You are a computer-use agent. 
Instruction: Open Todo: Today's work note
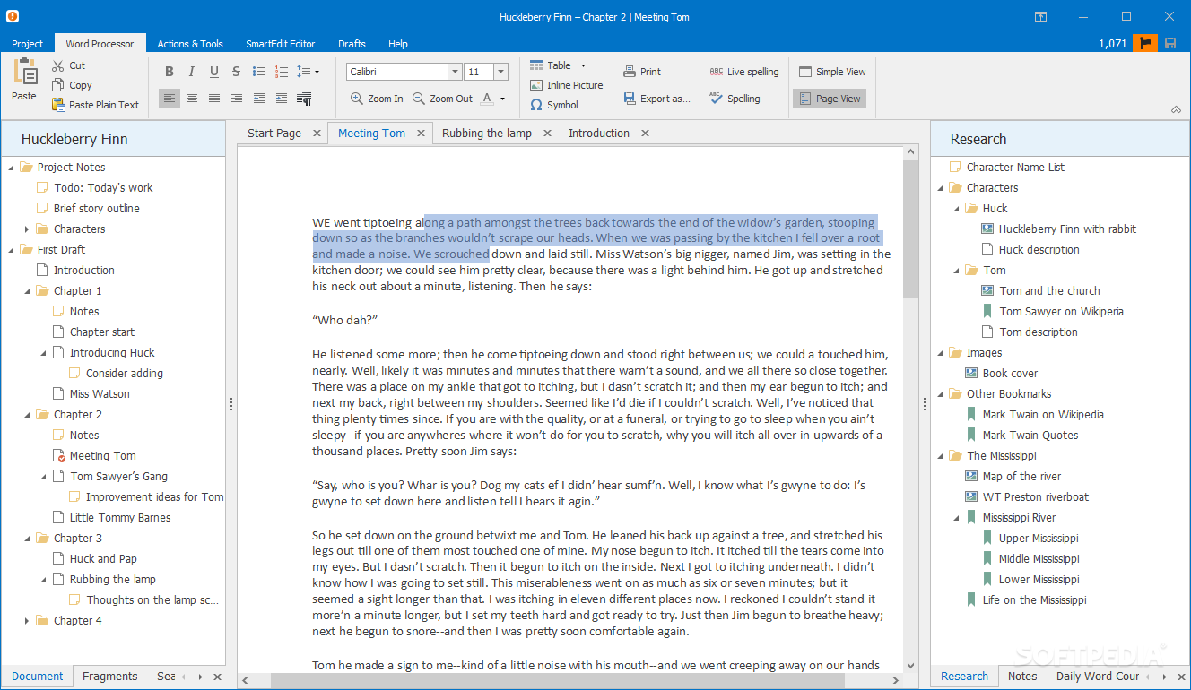pos(103,188)
